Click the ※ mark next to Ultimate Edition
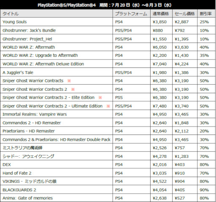Screen dimensions: 216x202 tap(108, 106)
